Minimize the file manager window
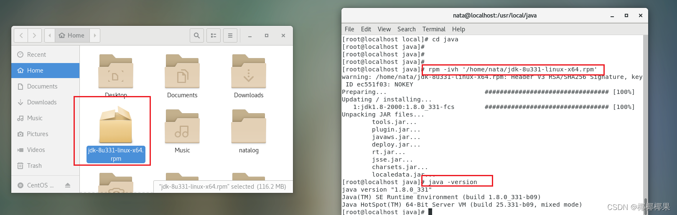Image resolution: width=677 pixels, height=215 pixels. (x=250, y=35)
